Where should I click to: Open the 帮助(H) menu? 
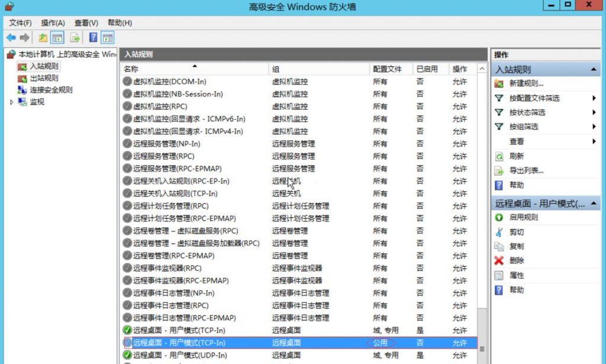pyautogui.click(x=120, y=23)
